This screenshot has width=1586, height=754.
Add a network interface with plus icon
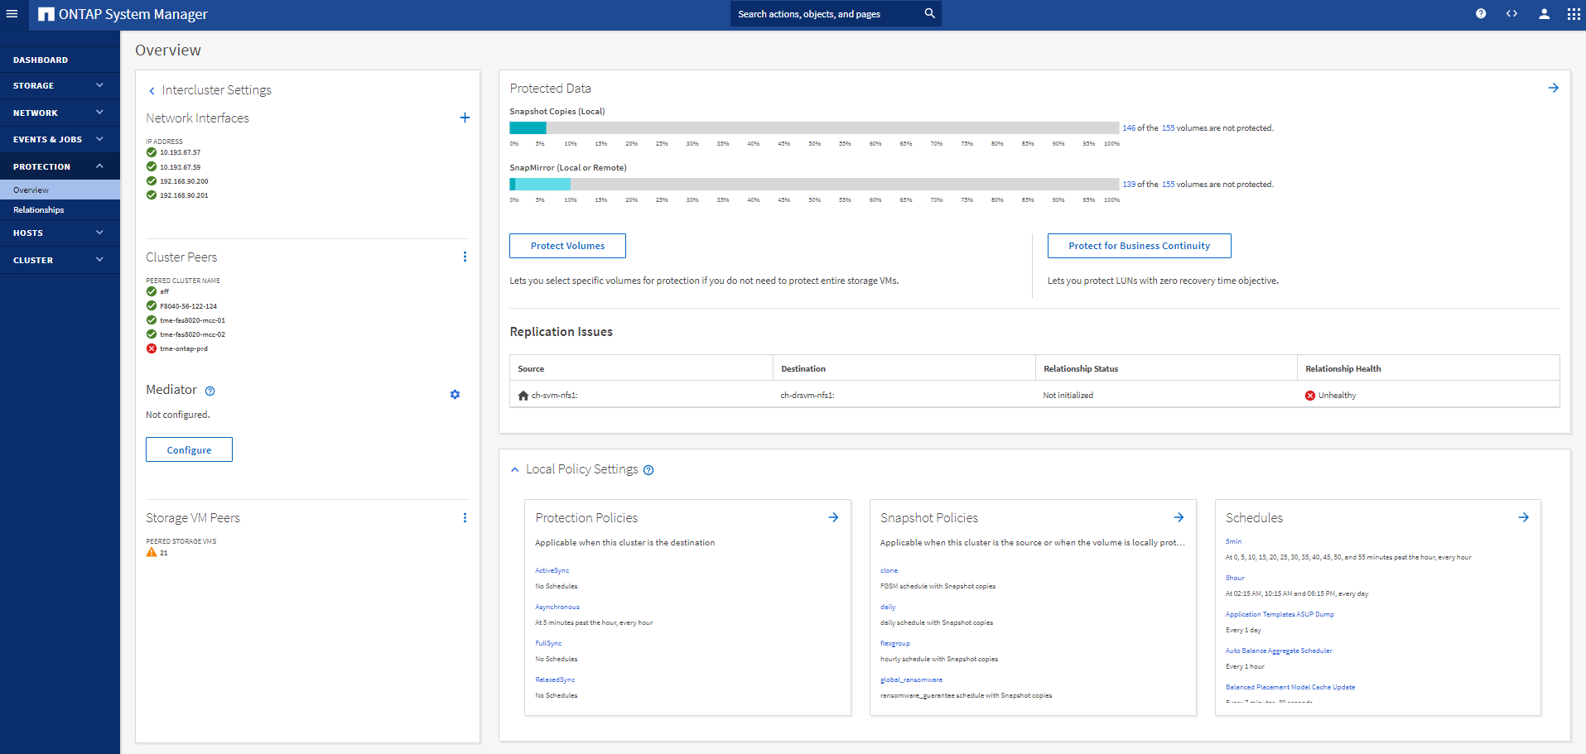pyautogui.click(x=465, y=118)
